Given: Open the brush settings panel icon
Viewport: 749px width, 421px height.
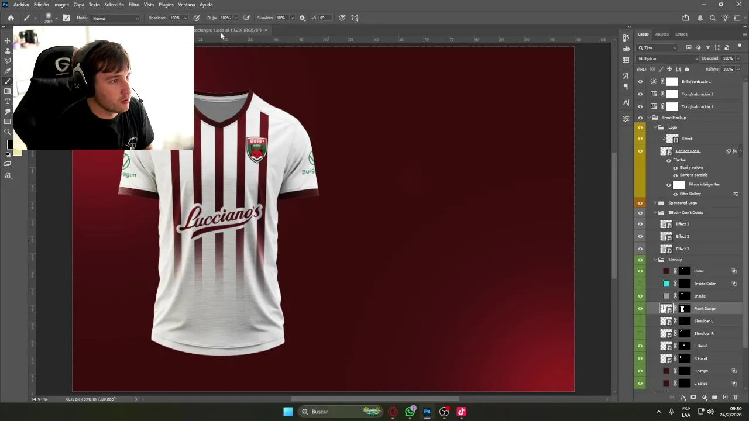Looking at the screenshot, I should (x=66, y=18).
